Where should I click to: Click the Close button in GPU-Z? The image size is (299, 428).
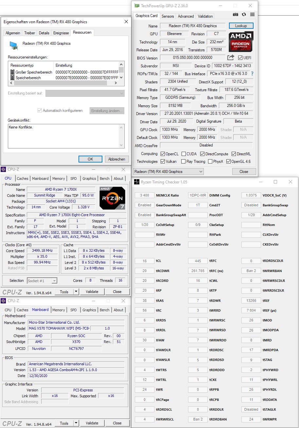(x=244, y=171)
